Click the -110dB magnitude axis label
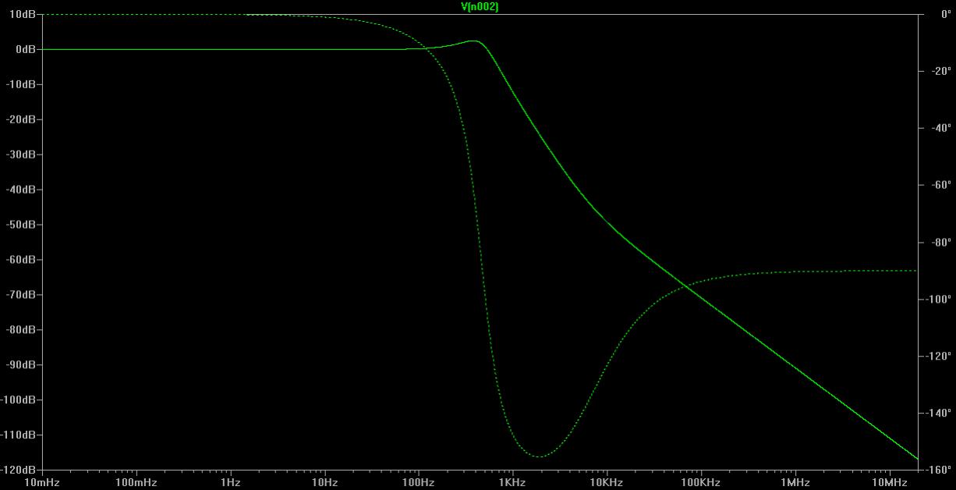The height and width of the screenshot is (490, 956). coord(18,435)
